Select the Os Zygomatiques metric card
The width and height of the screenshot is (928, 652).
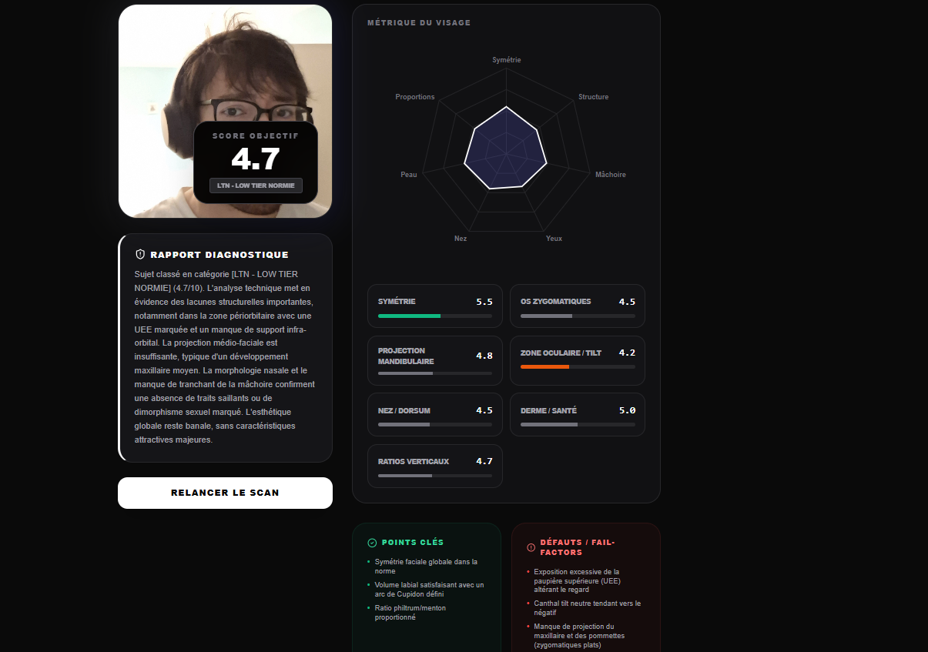577,306
